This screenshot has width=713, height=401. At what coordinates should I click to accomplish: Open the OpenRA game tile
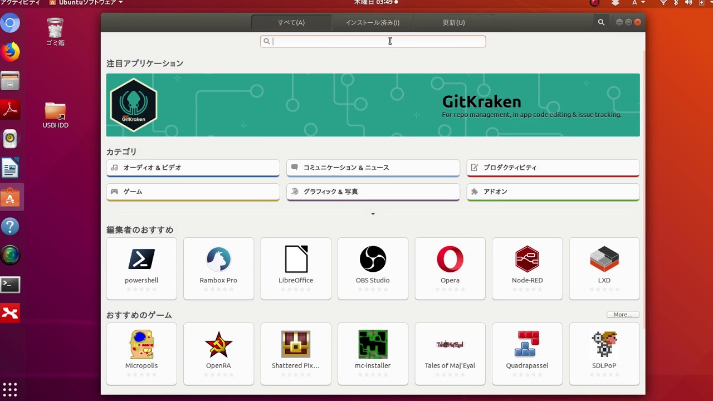(x=218, y=354)
